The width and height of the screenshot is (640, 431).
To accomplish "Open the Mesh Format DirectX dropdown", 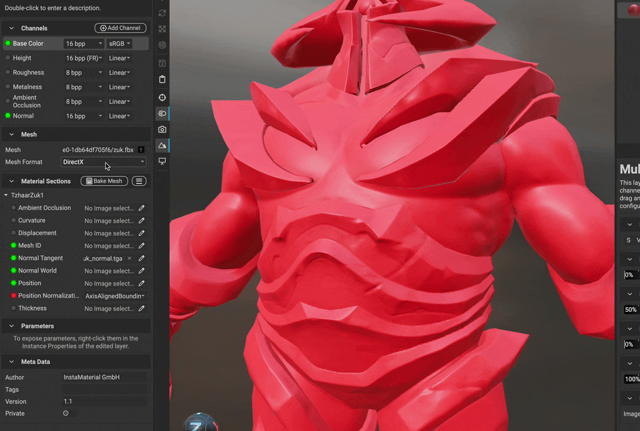I will tap(103, 162).
